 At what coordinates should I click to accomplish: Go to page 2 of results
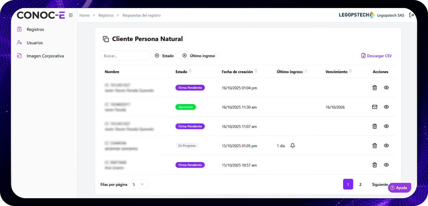pyautogui.click(x=360, y=184)
